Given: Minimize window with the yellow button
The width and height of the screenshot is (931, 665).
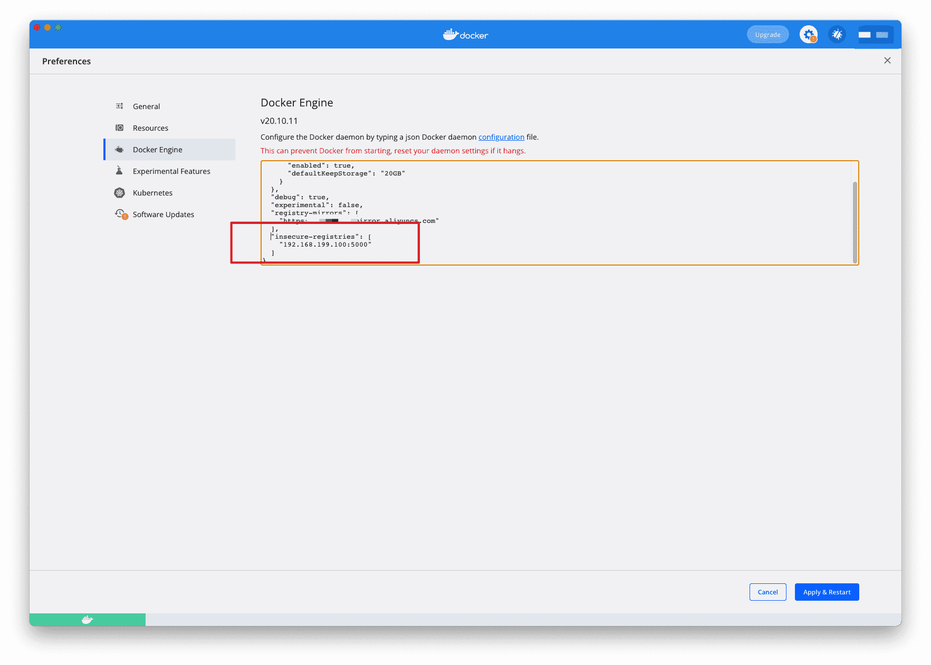Looking at the screenshot, I should tap(47, 27).
